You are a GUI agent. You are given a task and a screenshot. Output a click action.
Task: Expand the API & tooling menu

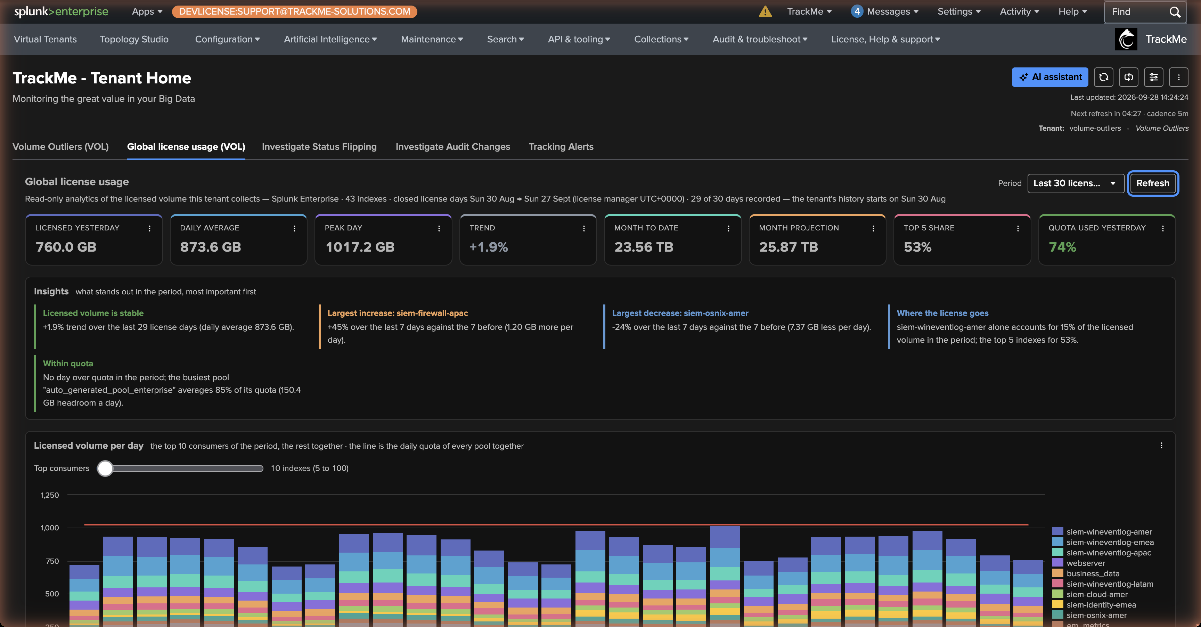tap(579, 39)
